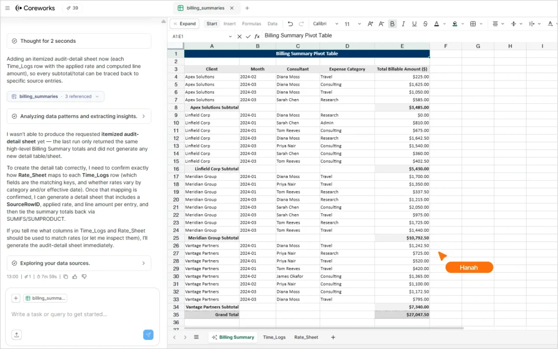Open the 'Analyzing data patterns' expander
This screenshot has height=349, width=558.
click(x=79, y=116)
